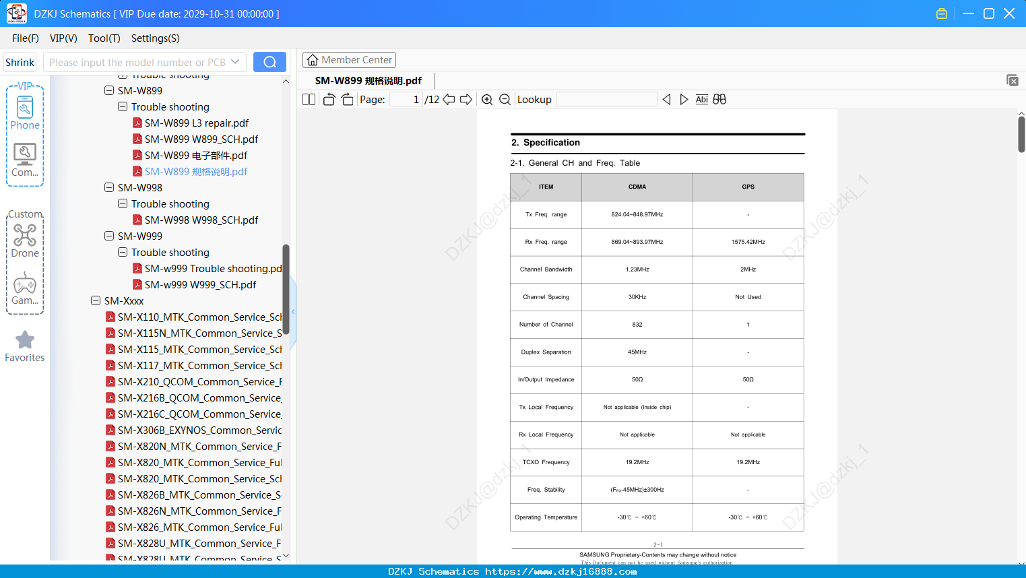Rotate the PDF page counterclockwise

(x=329, y=100)
